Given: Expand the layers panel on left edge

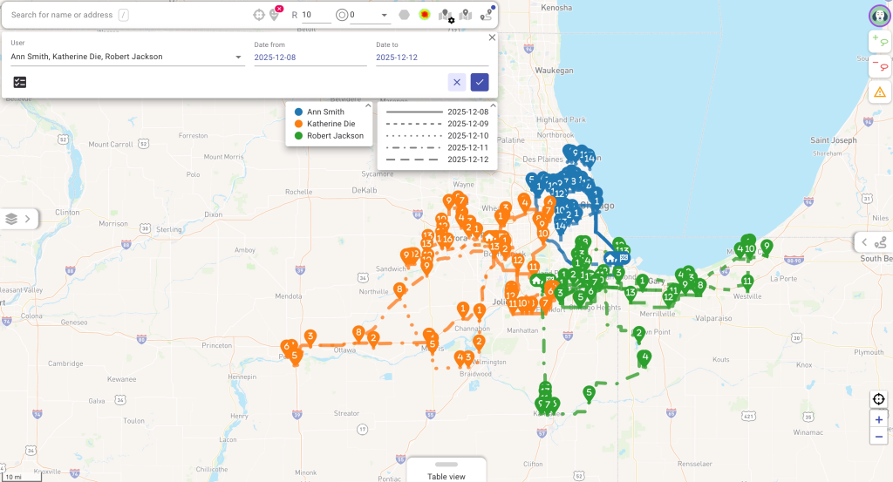Looking at the screenshot, I should pos(19,219).
